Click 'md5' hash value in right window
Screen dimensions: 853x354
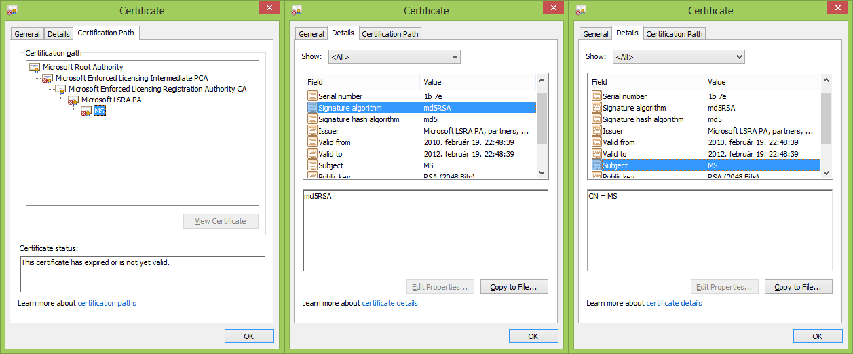tap(715, 119)
